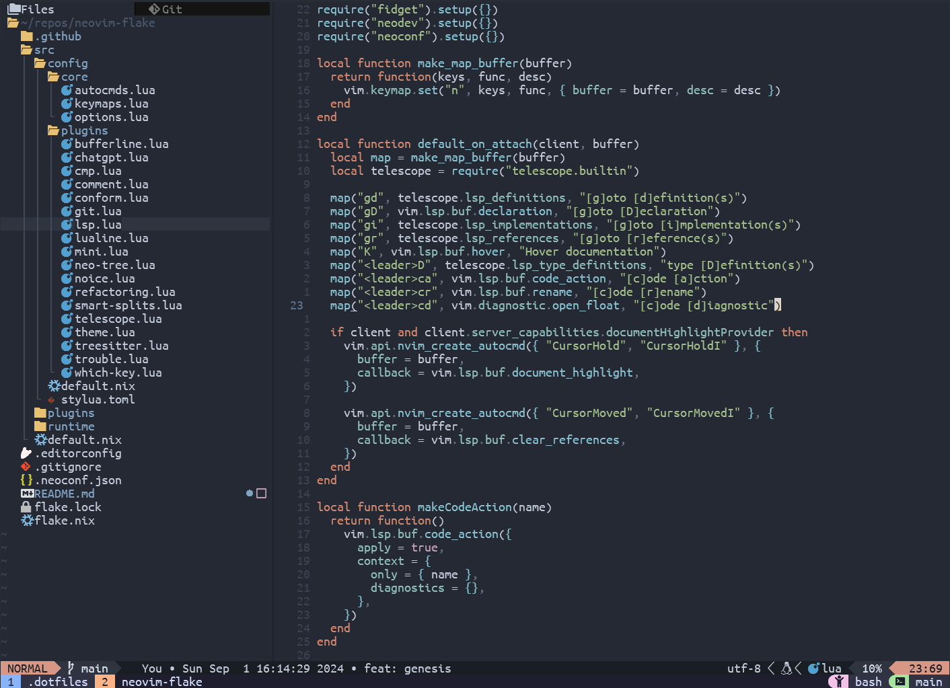
Task: Click the current line number 23 in the gutter
Action: (297, 305)
